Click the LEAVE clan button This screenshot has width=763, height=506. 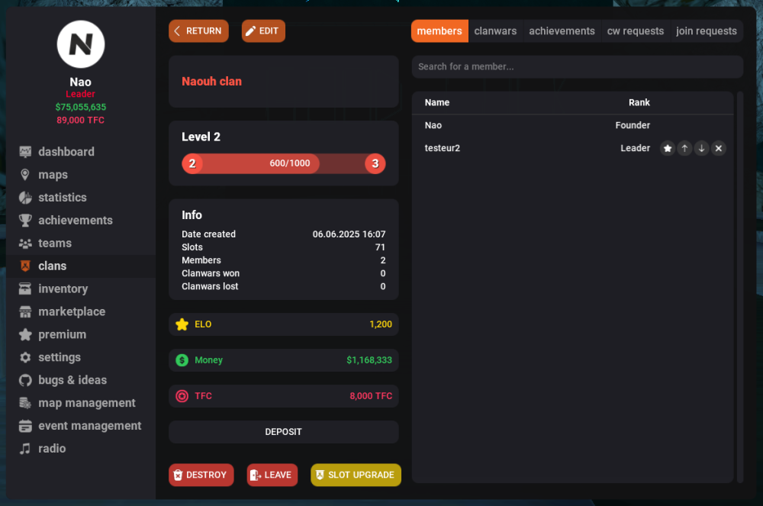click(272, 475)
